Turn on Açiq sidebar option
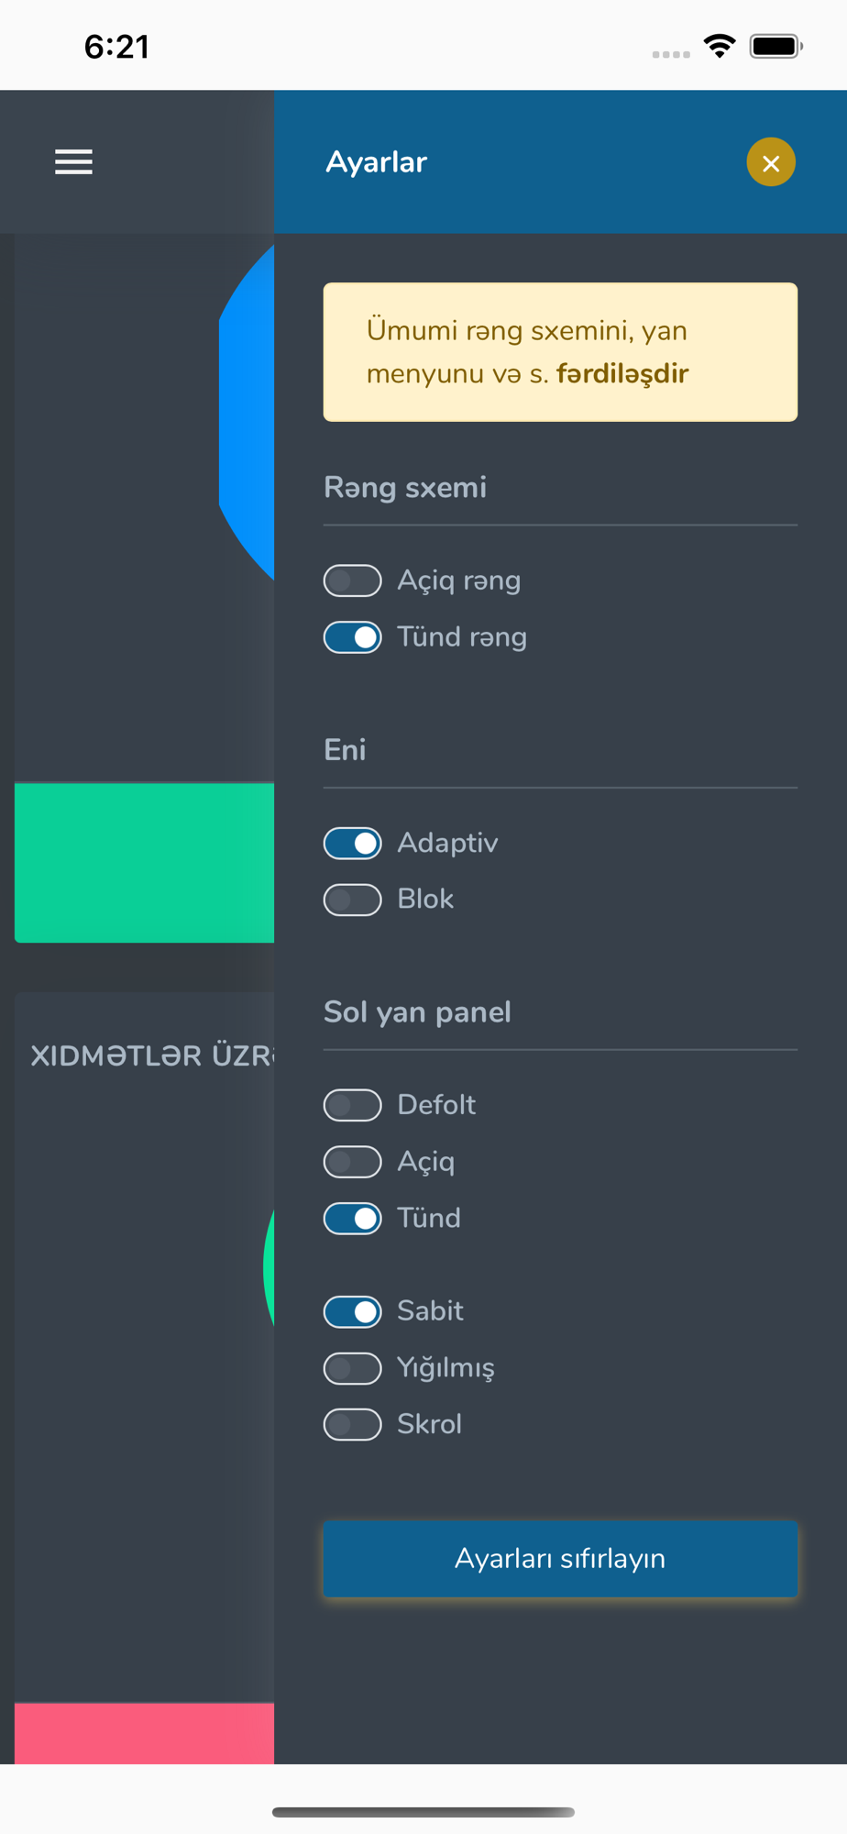The image size is (847, 1834). coord(353,1162)
